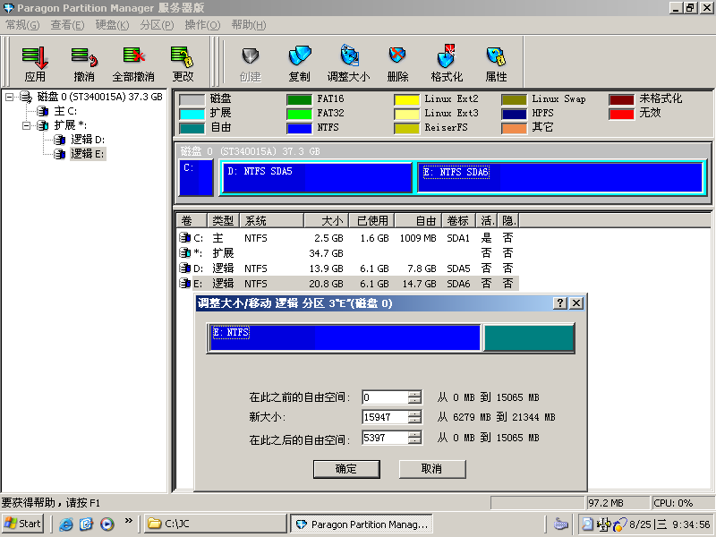Click the 确定 (OK) button in resize dialog
This screenshot has width=716, height=537.
point(346,469)
